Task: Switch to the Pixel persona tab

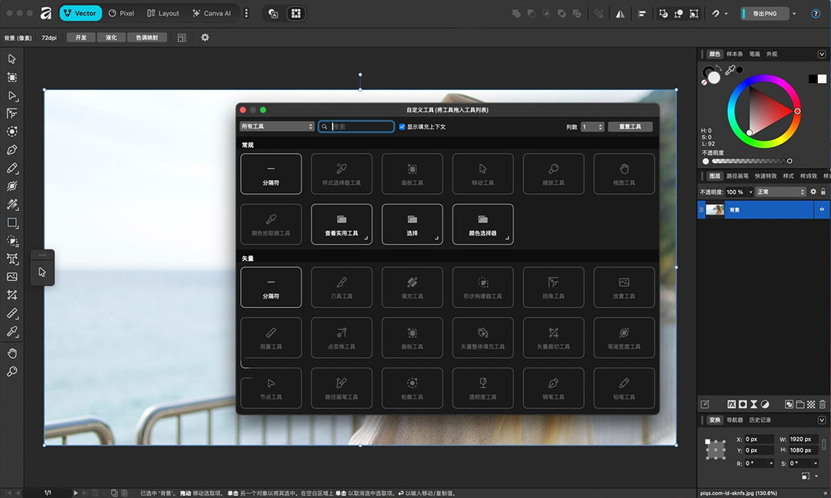Action: point(122,13)
